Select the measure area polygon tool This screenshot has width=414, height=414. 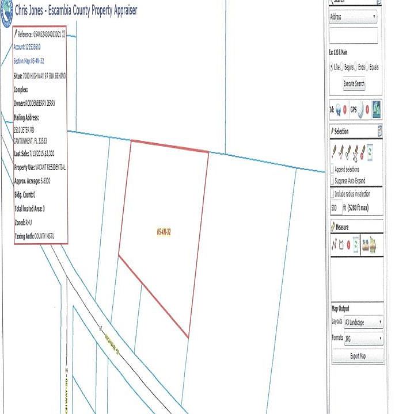341,245
